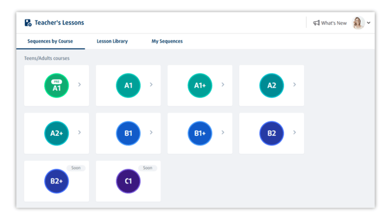
Task: Click the Teacher's Lessons logo icon
Action: point(28,23)
